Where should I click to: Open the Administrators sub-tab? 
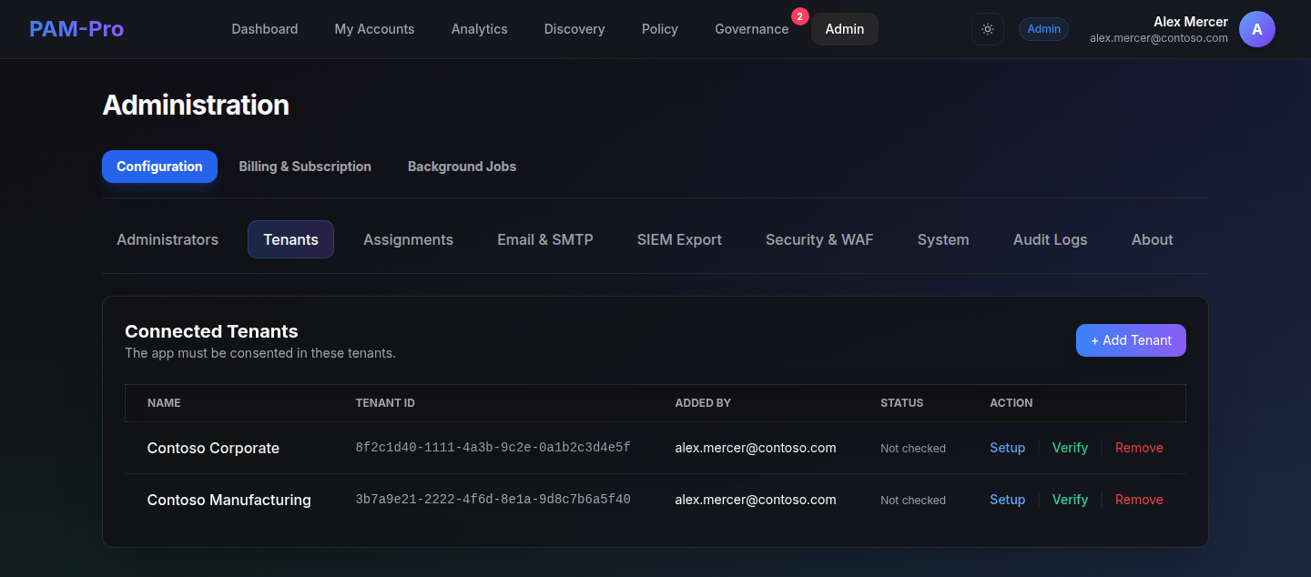(168, 239)
